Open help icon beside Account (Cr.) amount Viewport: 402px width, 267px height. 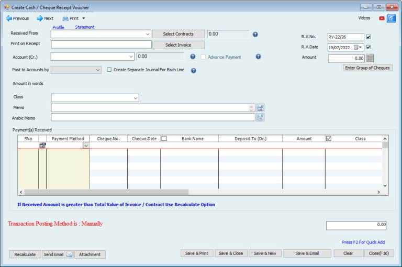(193, 57)
